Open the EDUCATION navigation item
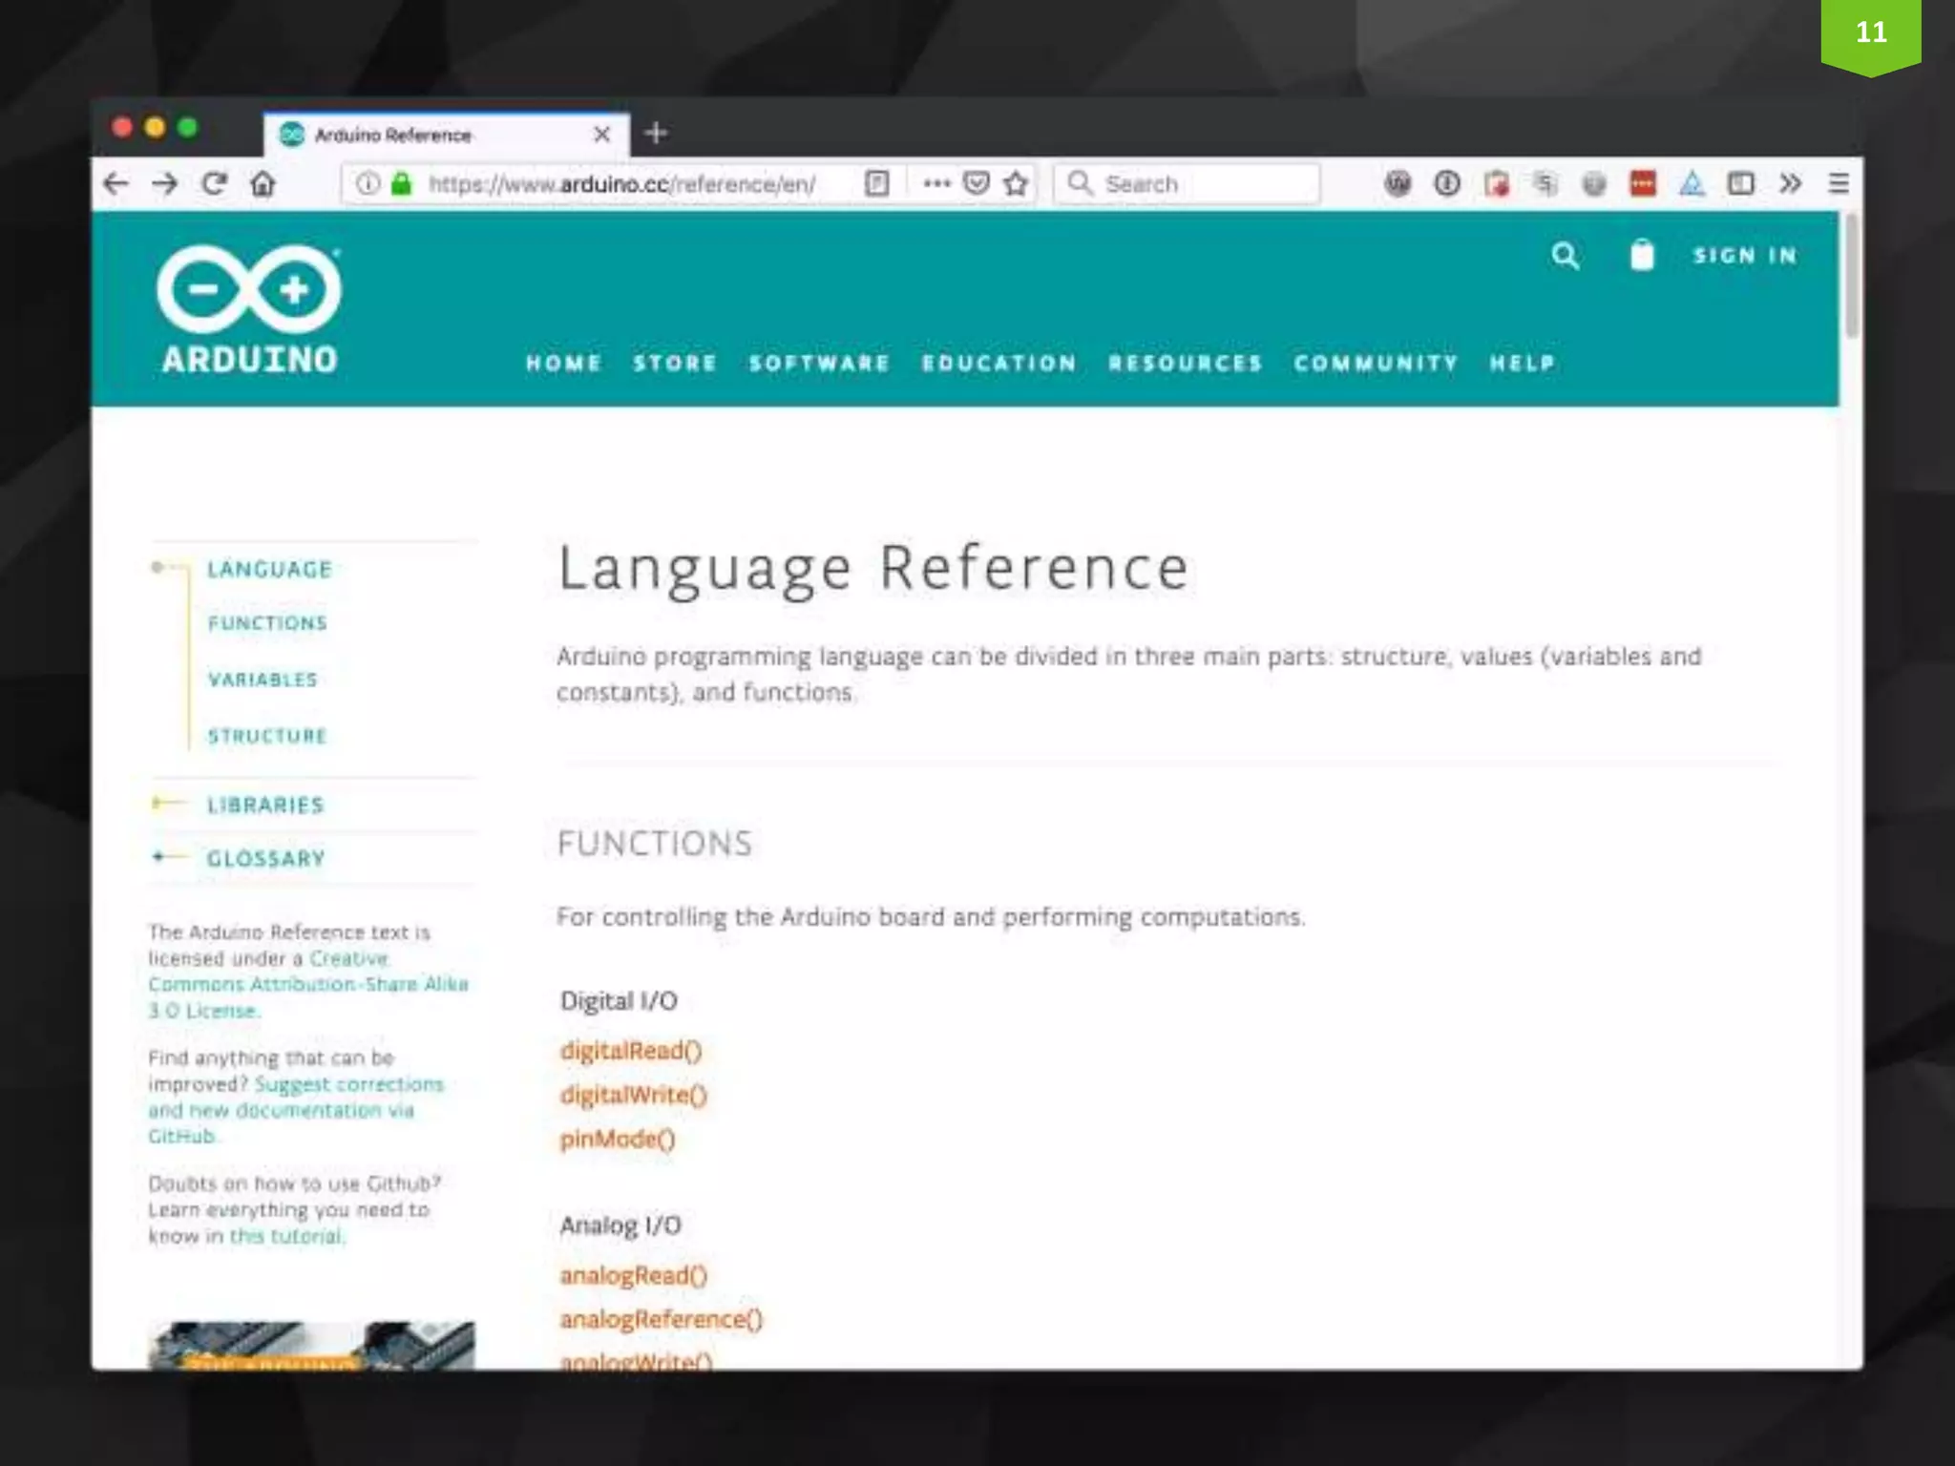Screen dimensions: 1955x1466 click(x=999, y=364)
